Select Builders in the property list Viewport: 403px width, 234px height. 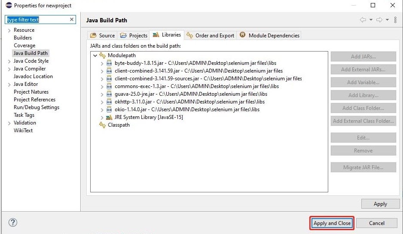(23, 38)
